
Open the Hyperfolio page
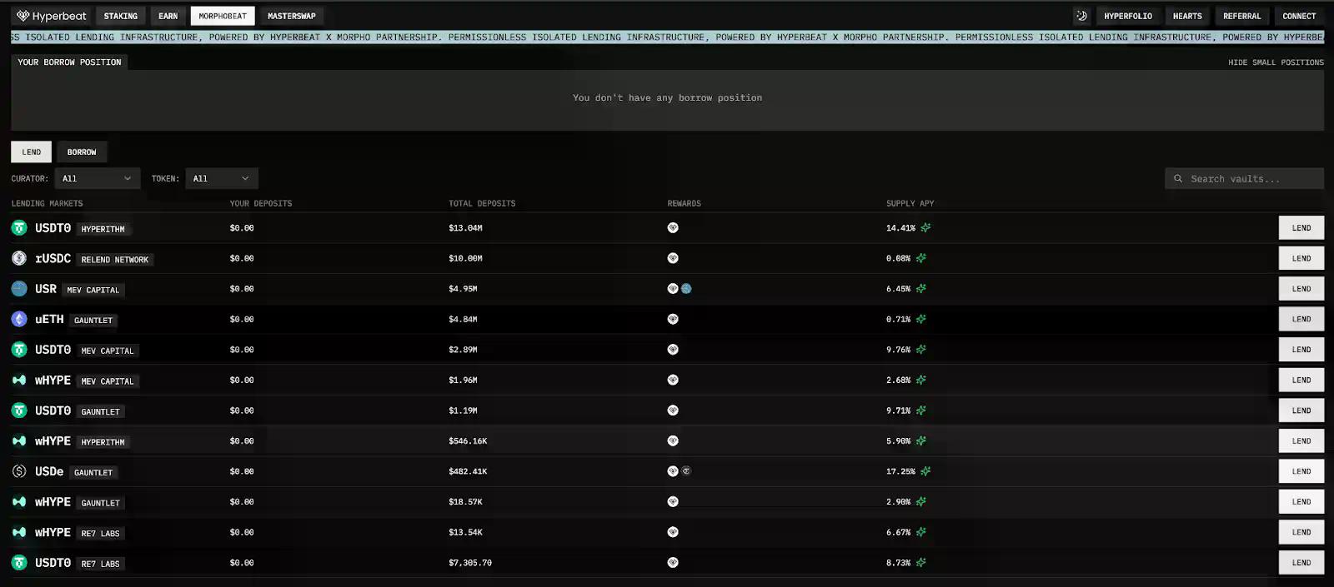pyautogui.click(x=1127, y=16)
